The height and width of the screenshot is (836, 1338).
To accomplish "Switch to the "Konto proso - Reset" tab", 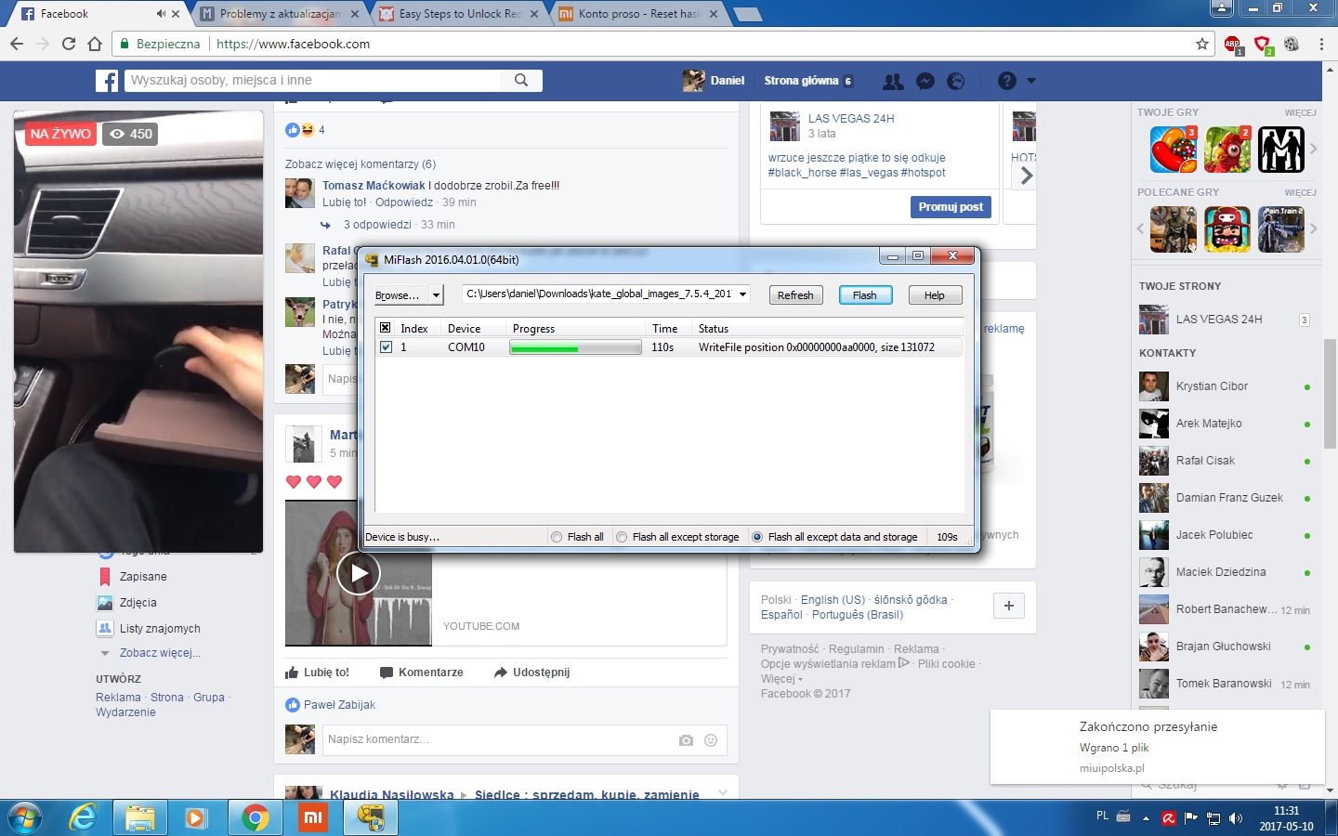I will pos(637,14).
